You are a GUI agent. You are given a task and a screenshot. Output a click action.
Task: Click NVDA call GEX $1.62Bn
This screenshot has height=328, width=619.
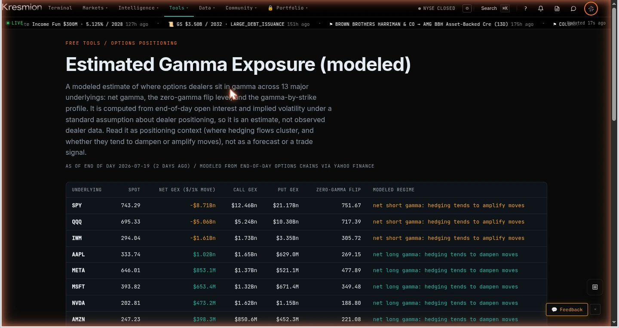246,303
